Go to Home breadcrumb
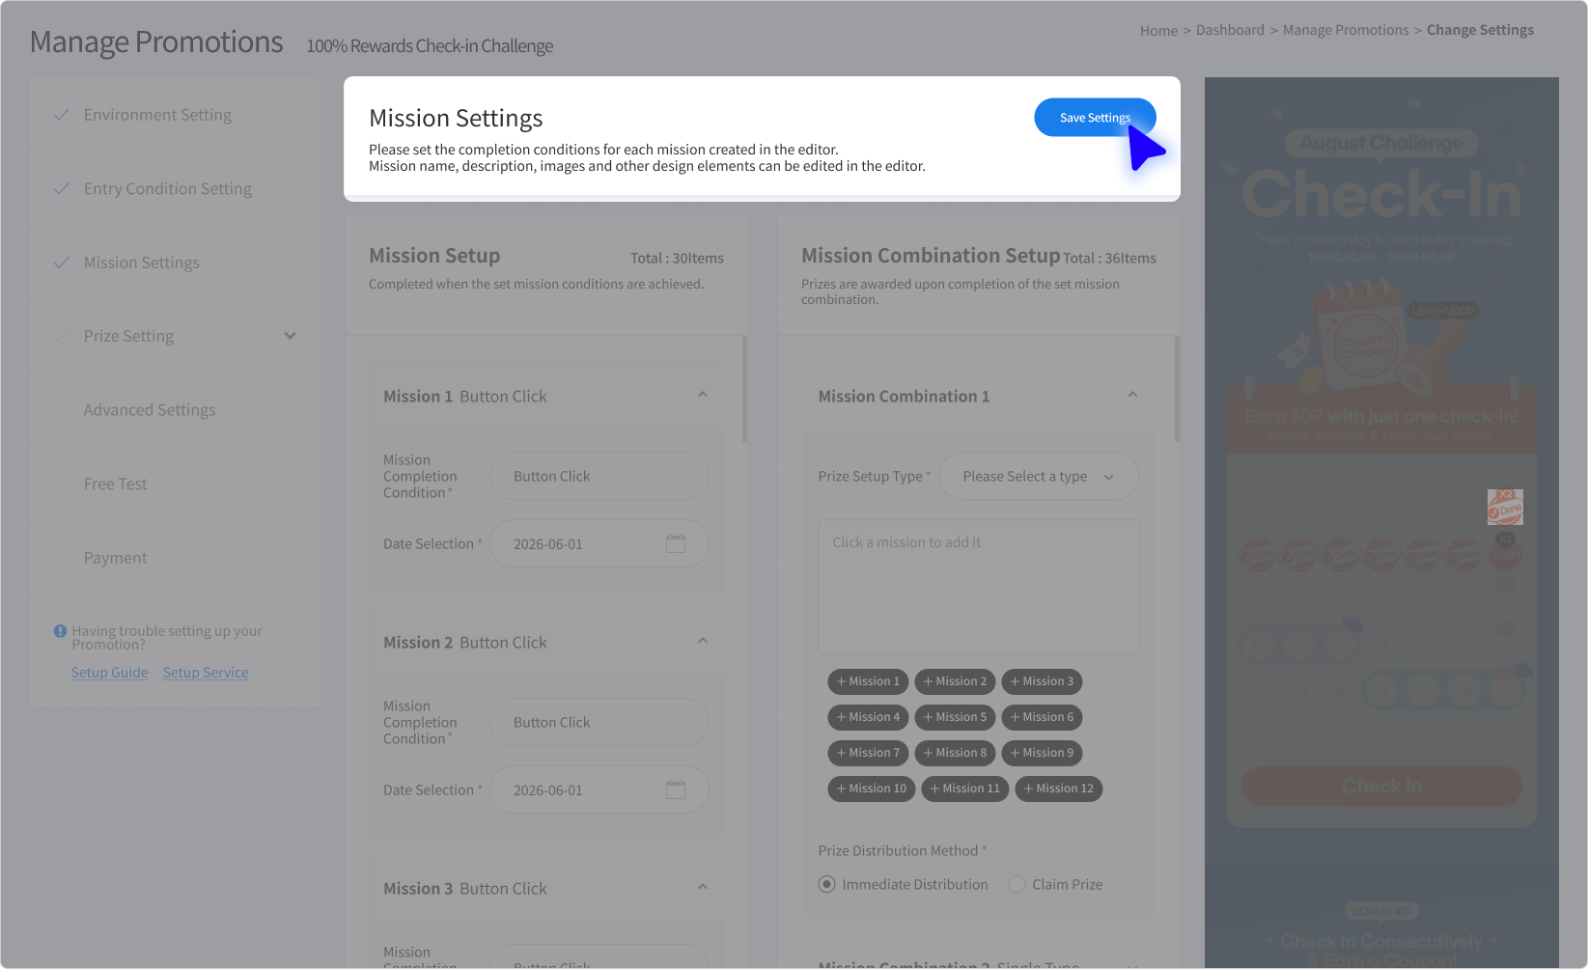 [1158, 31]
